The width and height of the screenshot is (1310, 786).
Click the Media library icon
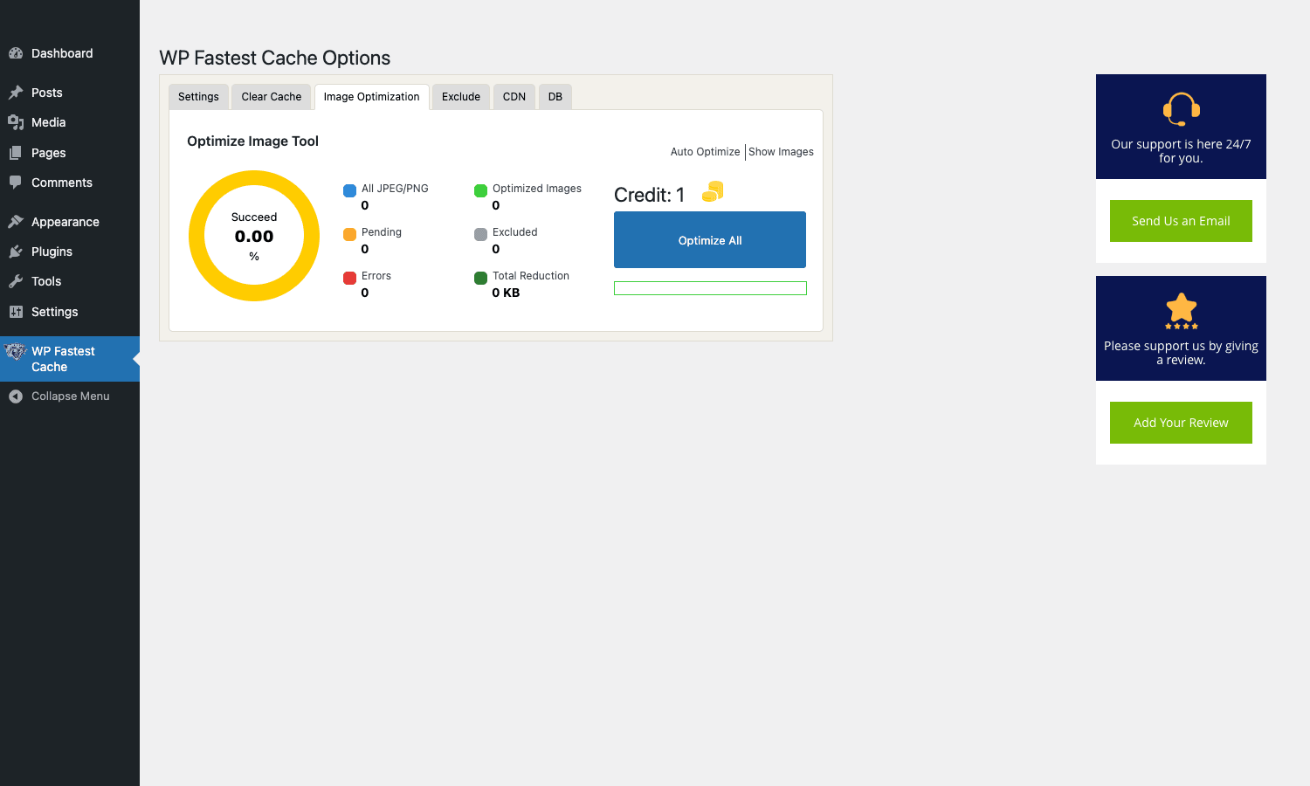click(x=16, y=122)
